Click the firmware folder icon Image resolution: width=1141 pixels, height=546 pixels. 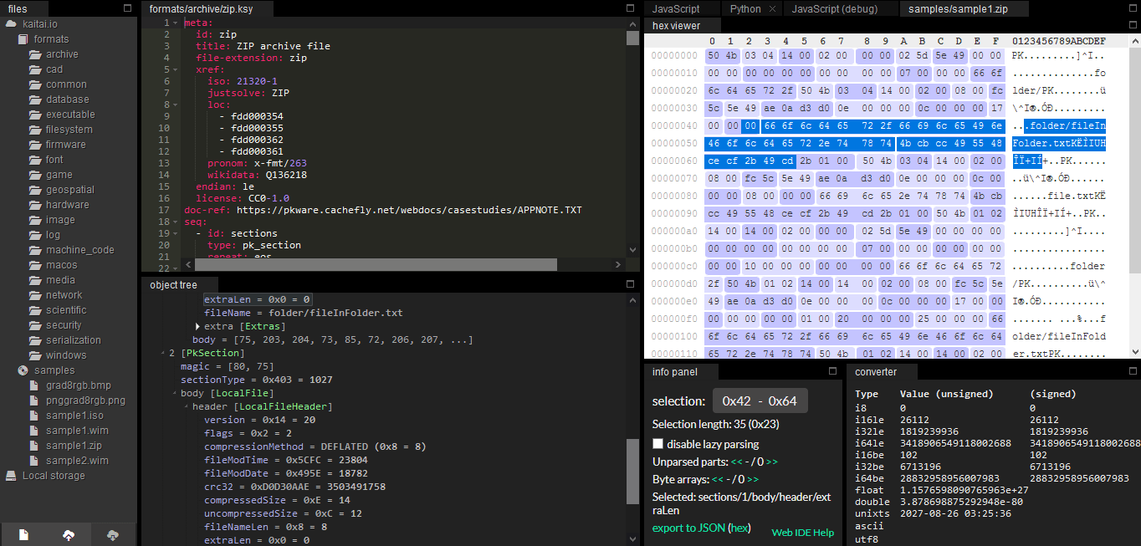[x=35, y=145]
